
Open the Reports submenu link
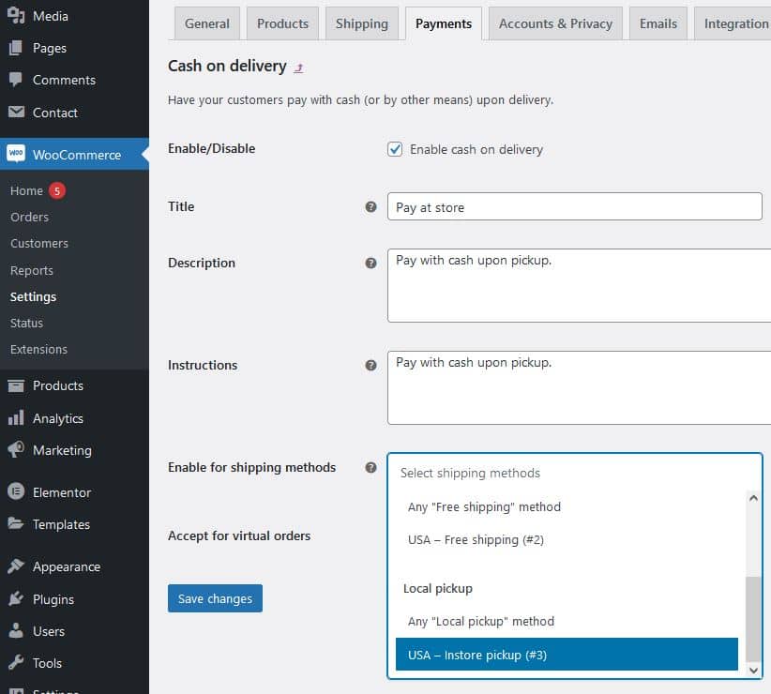pos(32,270)
